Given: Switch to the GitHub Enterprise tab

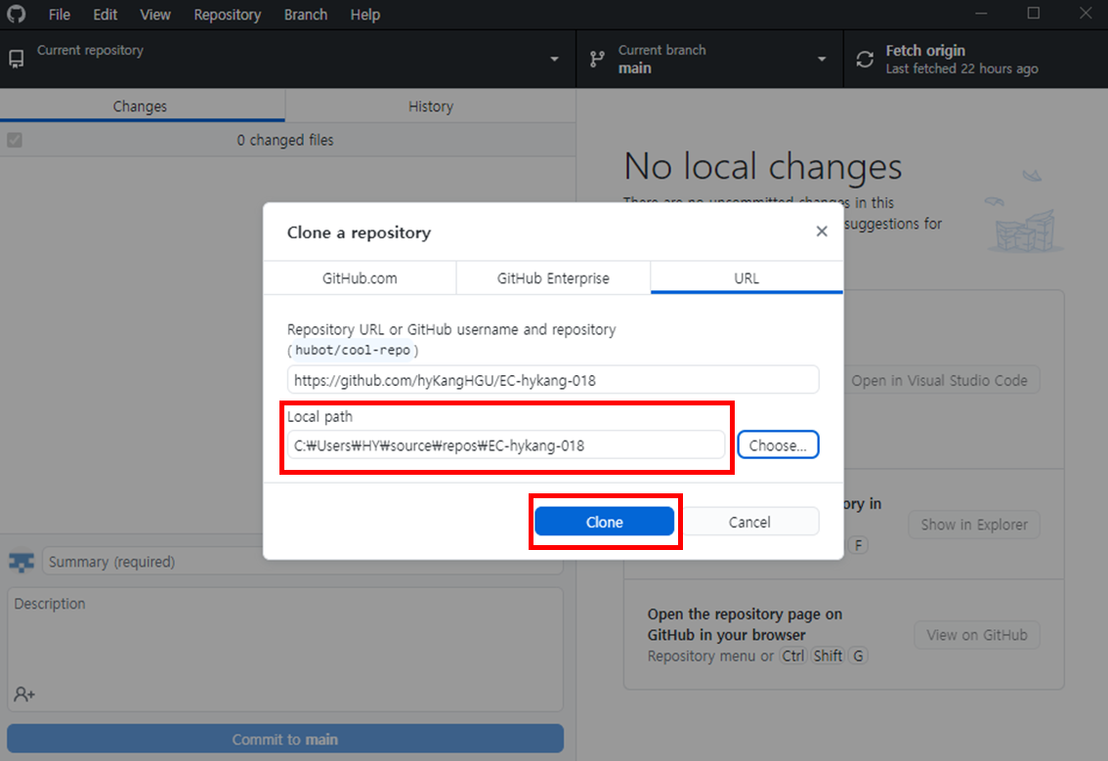Looking at the screenshot, I should pos(553,278).
